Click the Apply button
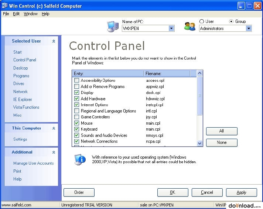 (241, 192)
